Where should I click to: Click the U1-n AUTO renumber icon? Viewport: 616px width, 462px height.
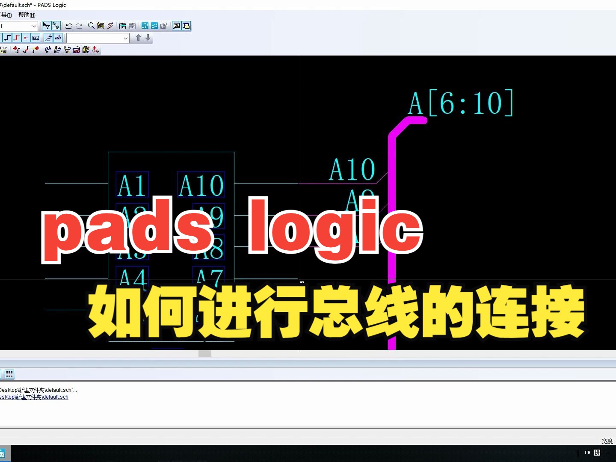point(4,50)
